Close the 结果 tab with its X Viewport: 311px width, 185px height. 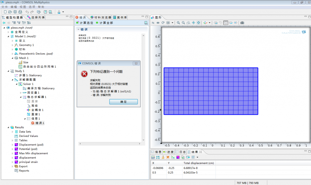[x=200, y=152]
